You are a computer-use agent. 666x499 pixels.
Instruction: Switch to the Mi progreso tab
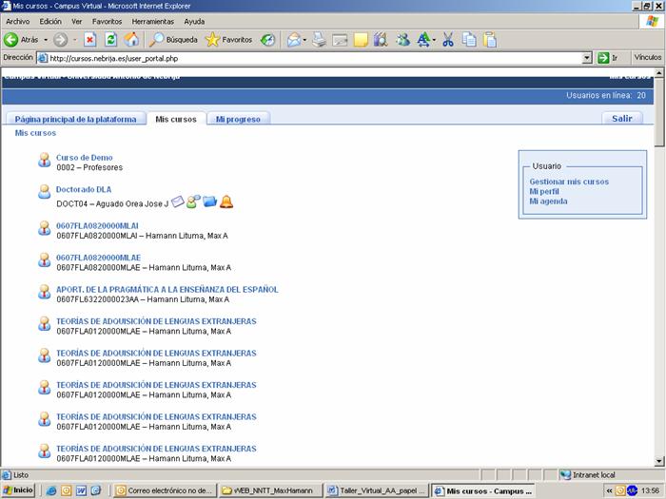238,119
